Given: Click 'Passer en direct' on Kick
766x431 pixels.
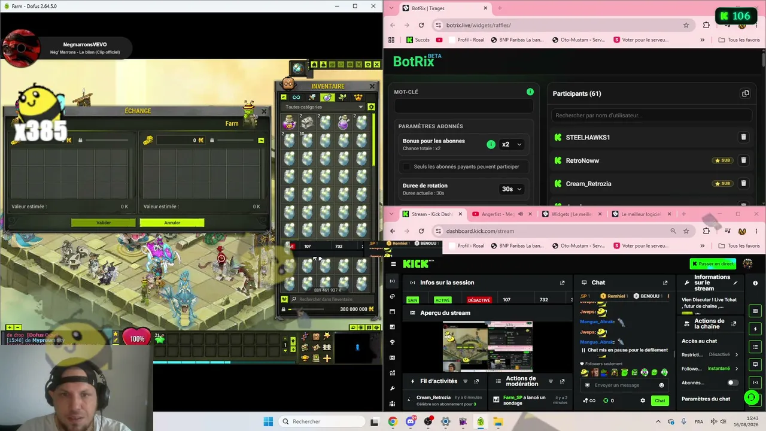Looking at the screenshot, I should pos(713,263).
